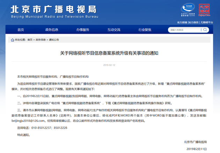The width and height of the screenshot is (220, 153).
Task: Click the email beijingju2018@126.com
Action: point(28,121)
